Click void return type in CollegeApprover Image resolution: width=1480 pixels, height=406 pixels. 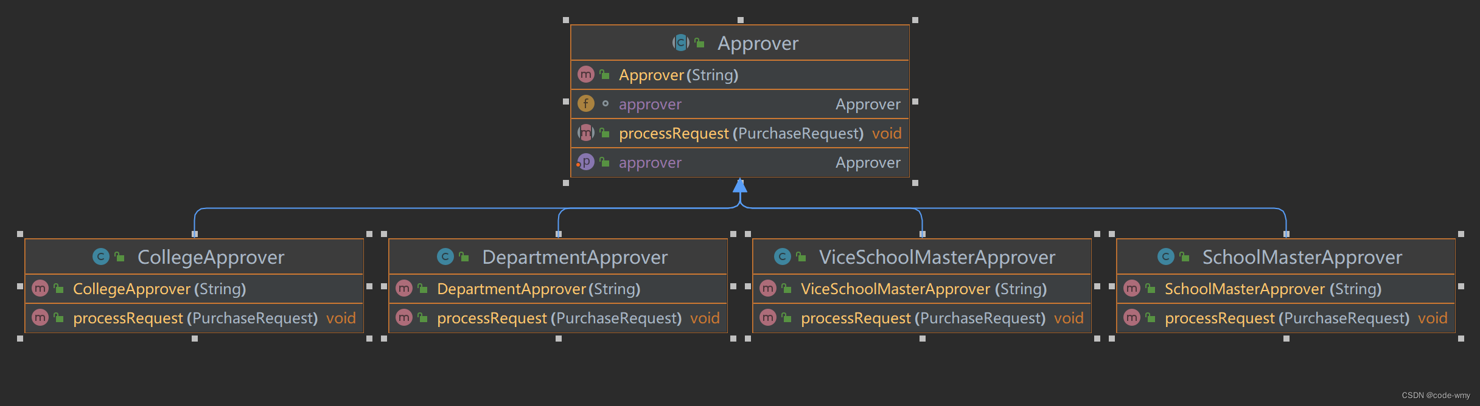point(341,318)
